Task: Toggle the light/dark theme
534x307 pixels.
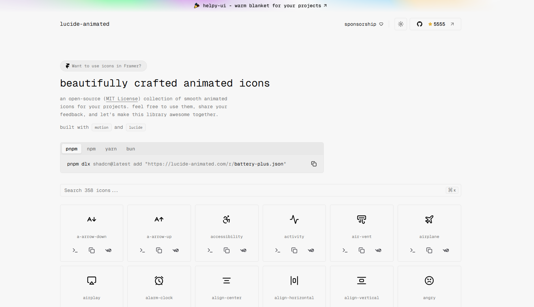Action: pyautogui.click(x=400, y=24)
